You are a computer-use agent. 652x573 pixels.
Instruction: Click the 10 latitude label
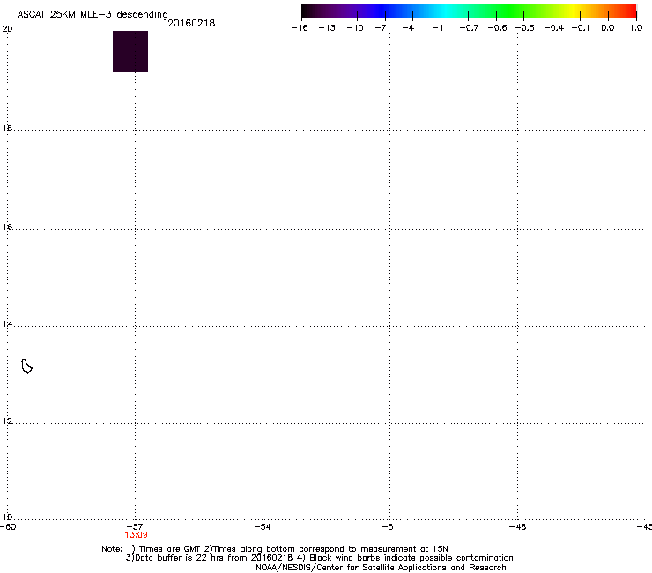[7, 517]
